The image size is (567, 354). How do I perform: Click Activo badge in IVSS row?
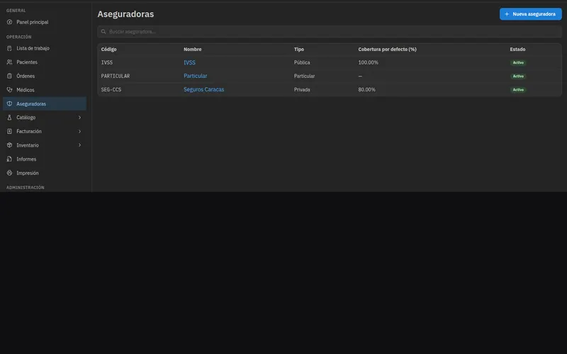coord(518,62)
